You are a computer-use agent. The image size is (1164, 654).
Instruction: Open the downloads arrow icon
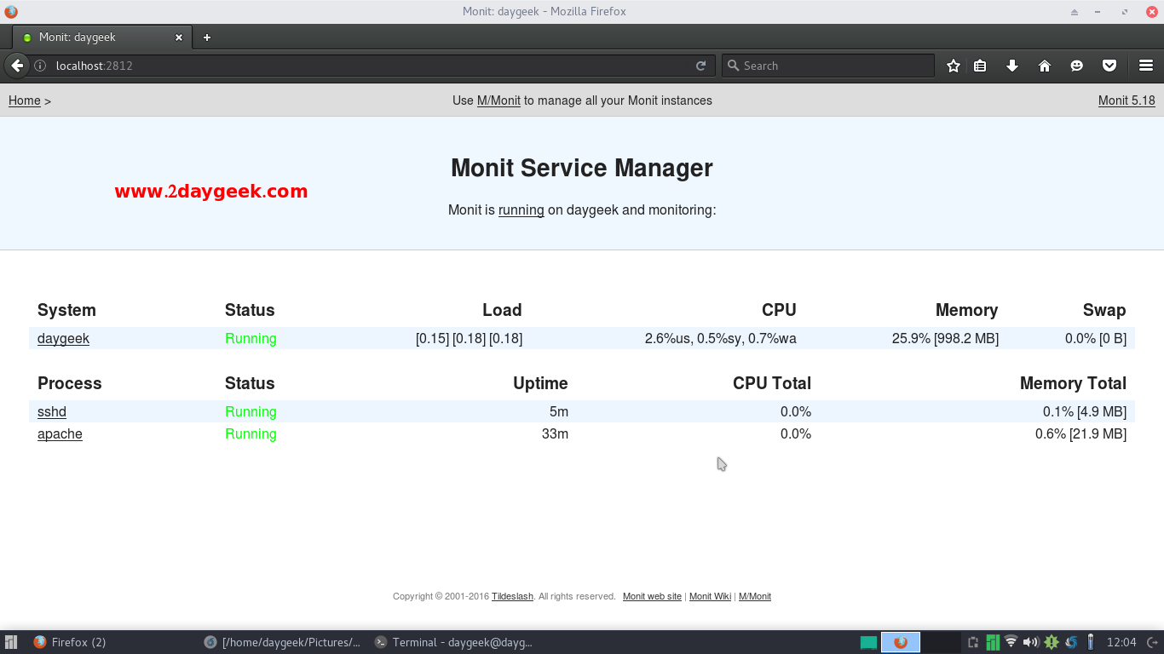[x=1012, y=66]
